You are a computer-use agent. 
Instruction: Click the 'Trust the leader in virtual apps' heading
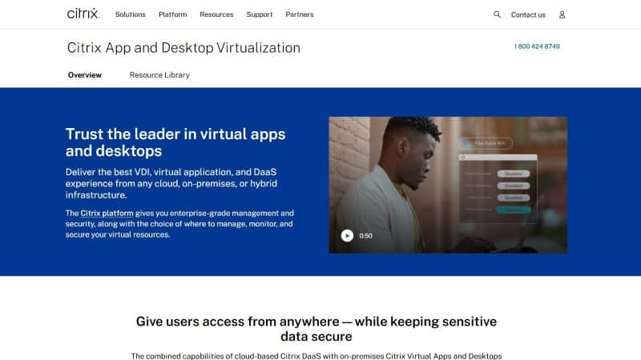175,142
